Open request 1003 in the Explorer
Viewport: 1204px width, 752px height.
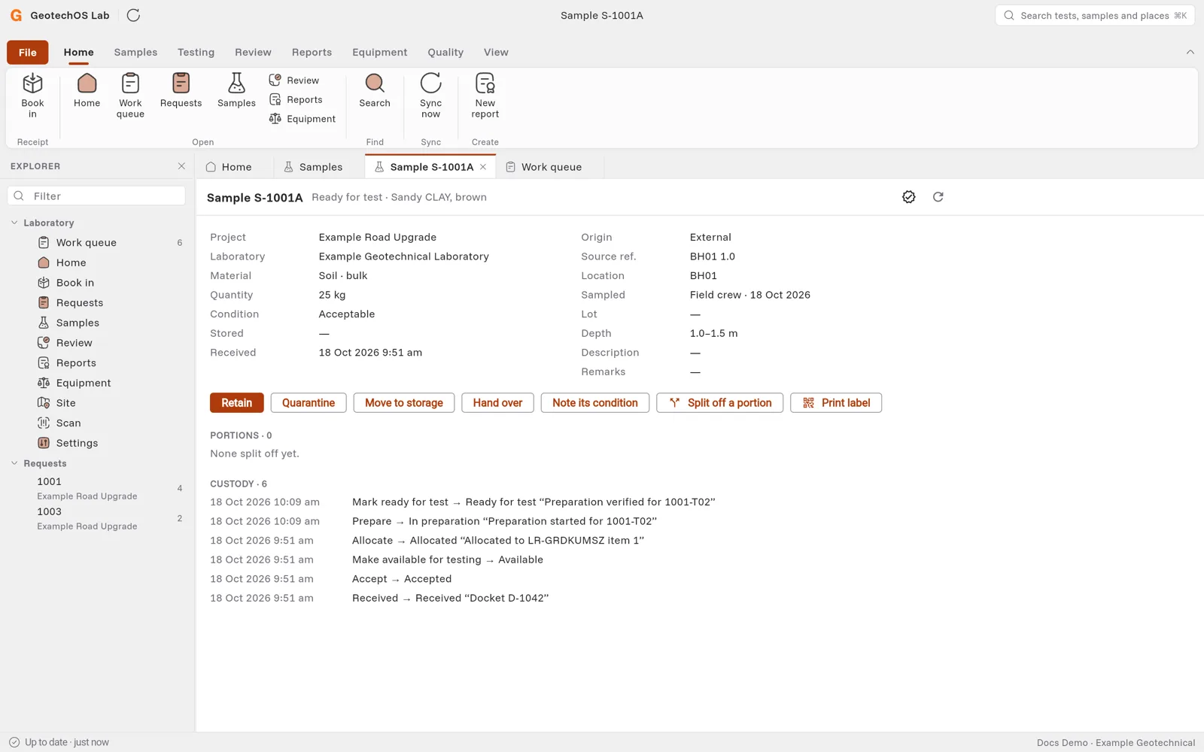[96, 518]
